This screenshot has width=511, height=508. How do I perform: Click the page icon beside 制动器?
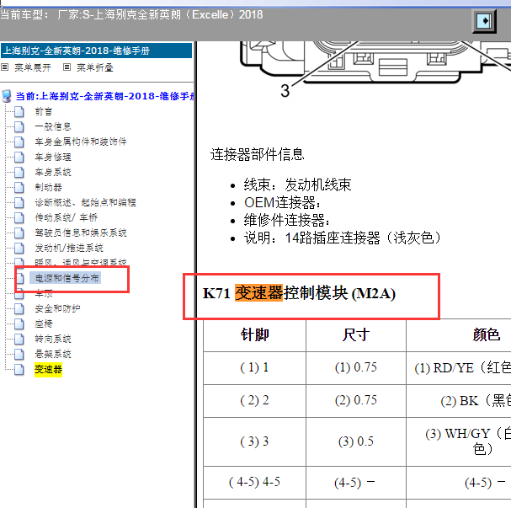(x=19, y=187)
